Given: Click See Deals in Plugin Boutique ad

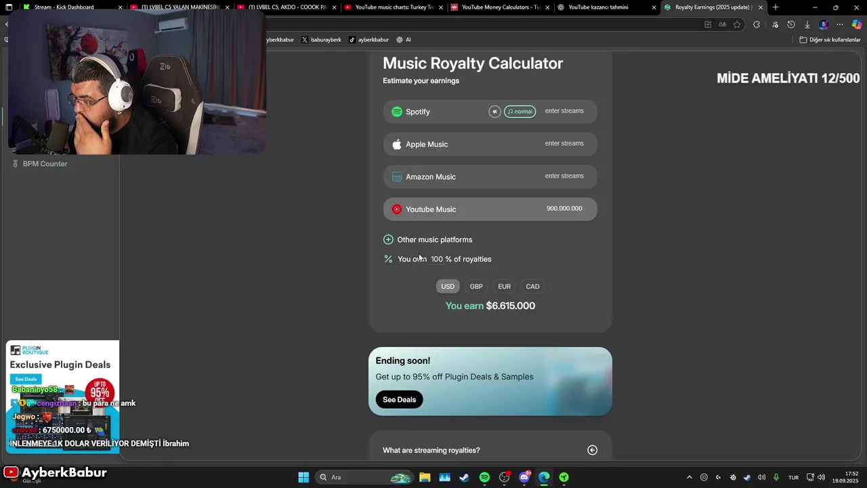Looking at the screenshot, I should click(26, 379).
